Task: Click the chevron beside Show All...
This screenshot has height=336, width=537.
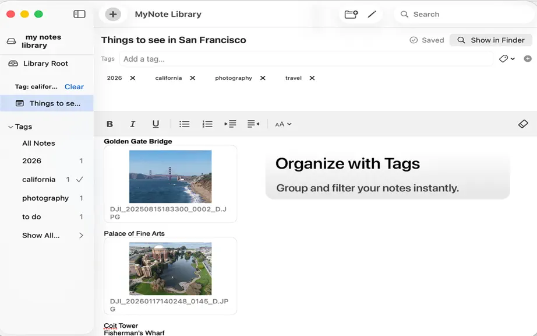Action: (81, 235)
